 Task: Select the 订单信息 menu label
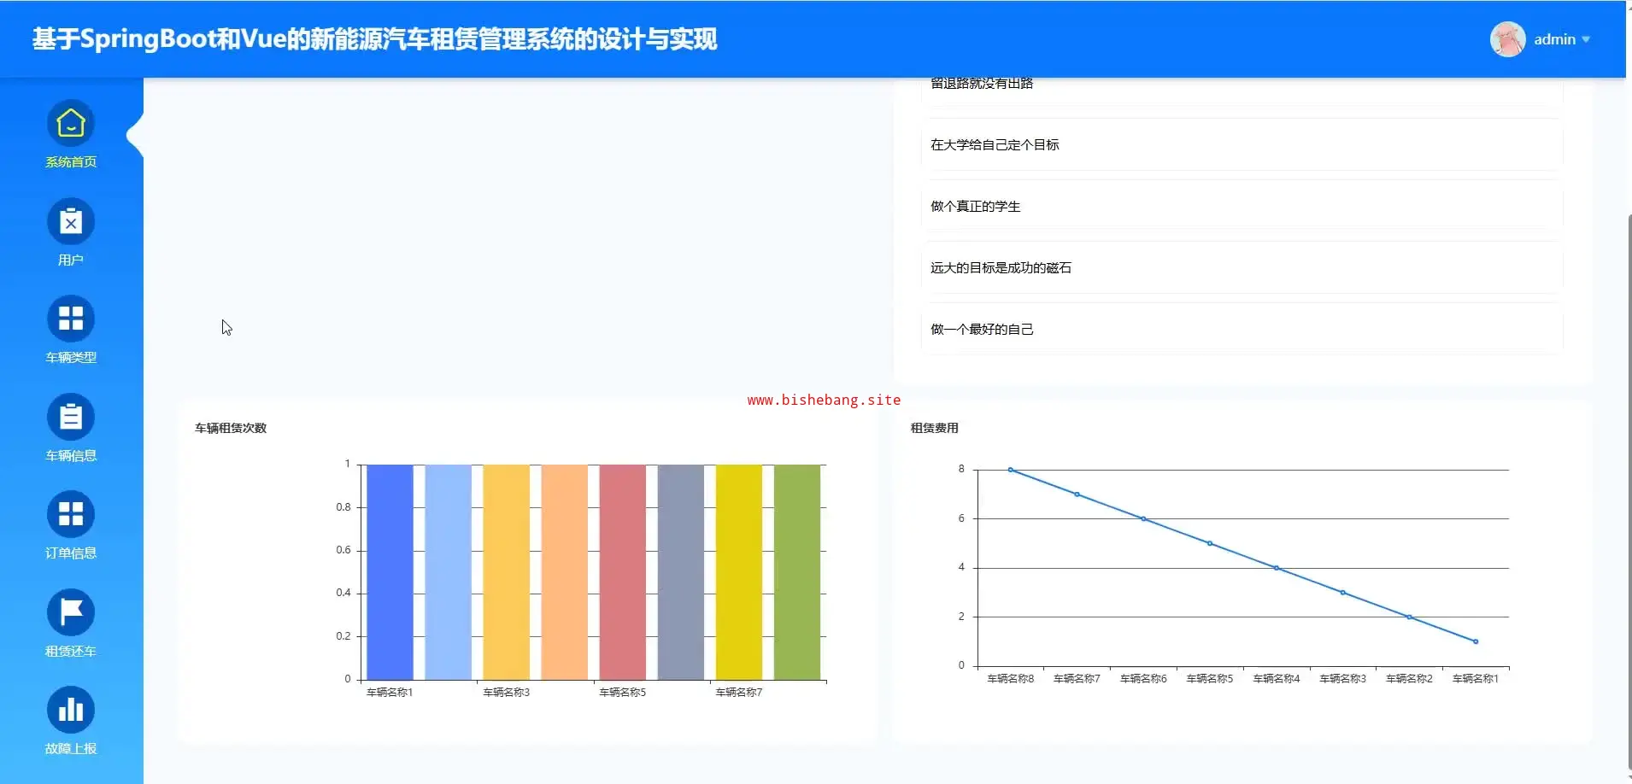71,553
